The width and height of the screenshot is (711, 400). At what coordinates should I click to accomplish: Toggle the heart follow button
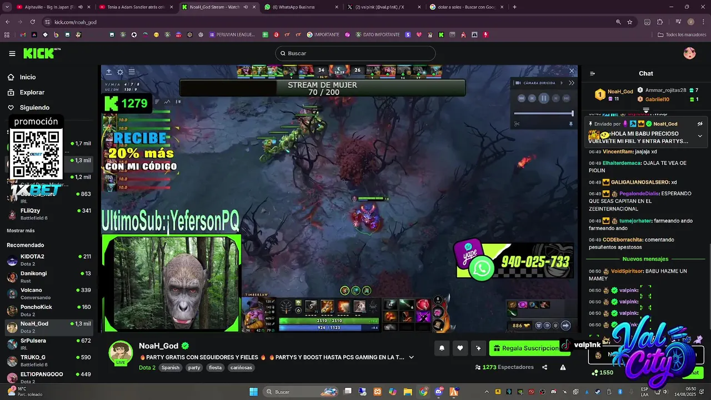click(x=460, y=348)
